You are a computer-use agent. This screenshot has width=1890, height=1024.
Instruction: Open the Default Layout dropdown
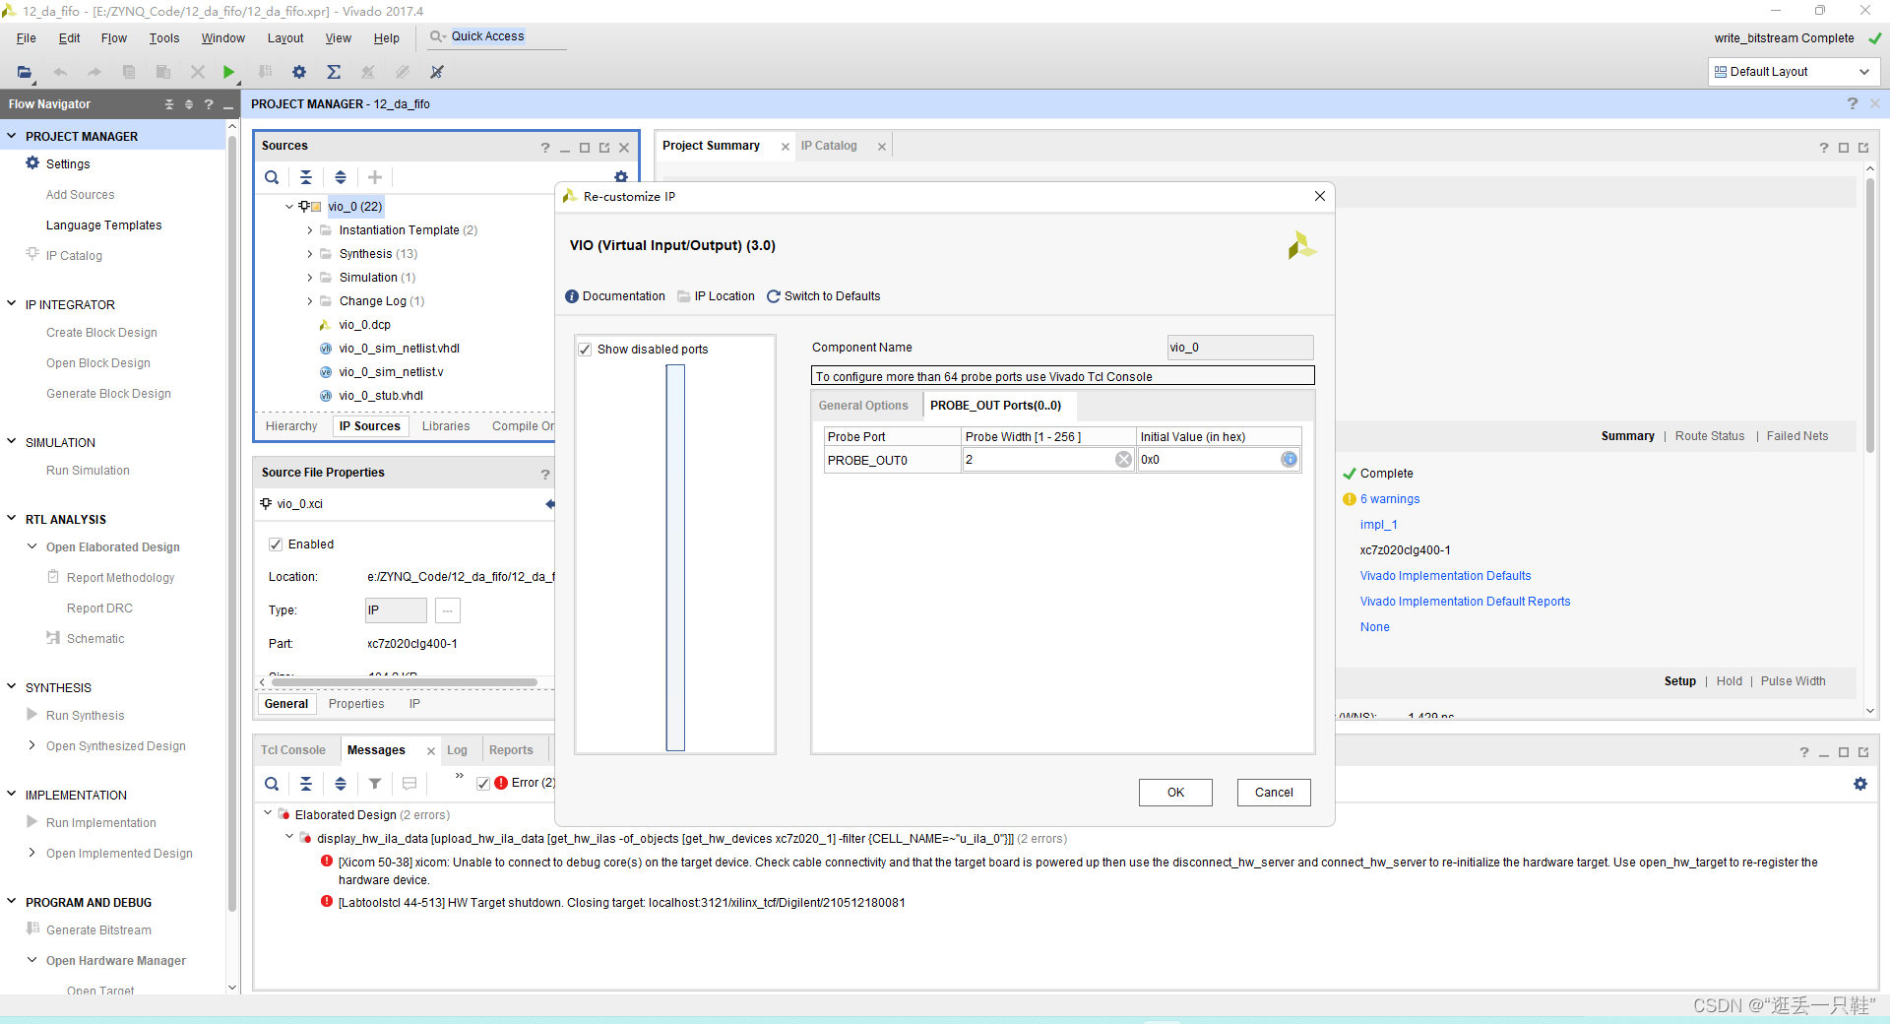point(1794,72)
